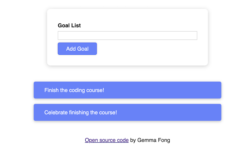Place cursor in the empty goal textbox
Image resolution: width=250 pixels, height=157 pixels.
tap(127, 35)
